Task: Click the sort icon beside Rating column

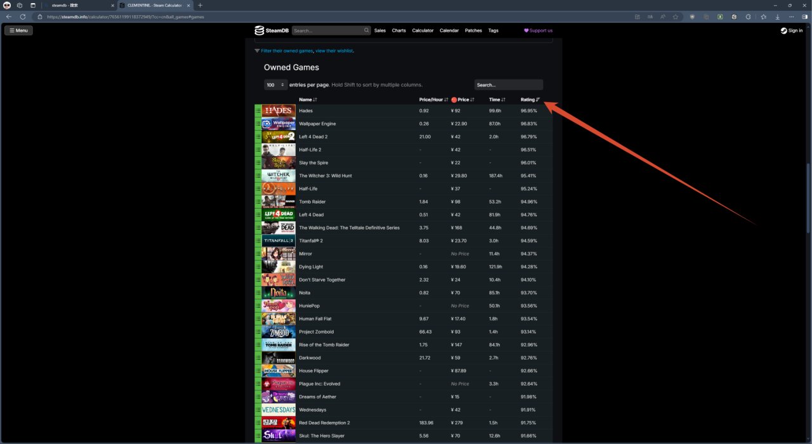Action: pyautogui.click(x=538, y=100)
